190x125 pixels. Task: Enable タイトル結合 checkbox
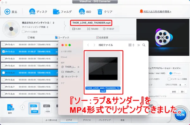click(23, 32)
